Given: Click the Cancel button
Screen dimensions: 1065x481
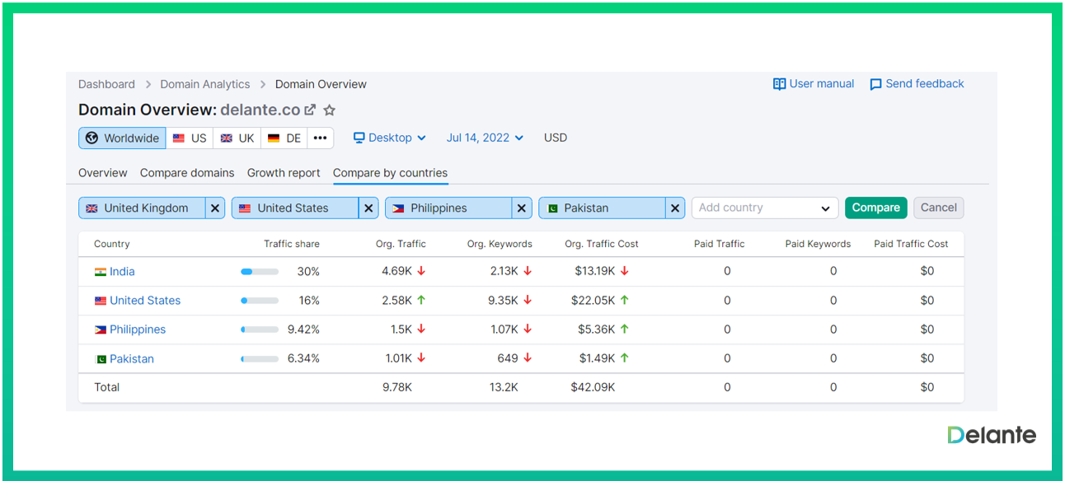Looking at the screenshot, I should click(939, 208).
